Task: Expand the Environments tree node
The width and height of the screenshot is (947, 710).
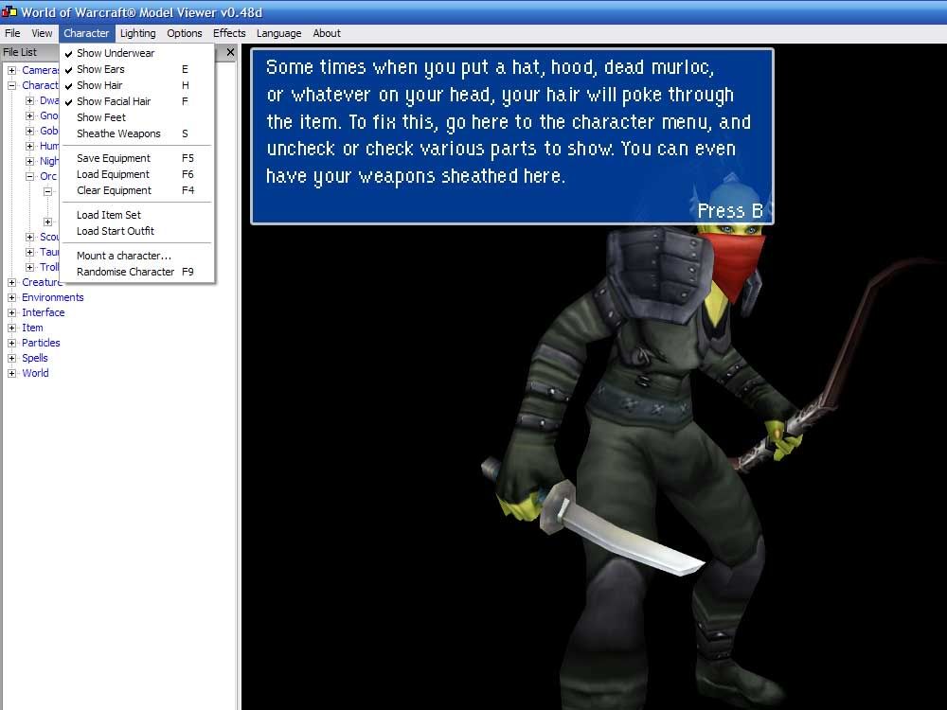Action: tap(11, 297)
